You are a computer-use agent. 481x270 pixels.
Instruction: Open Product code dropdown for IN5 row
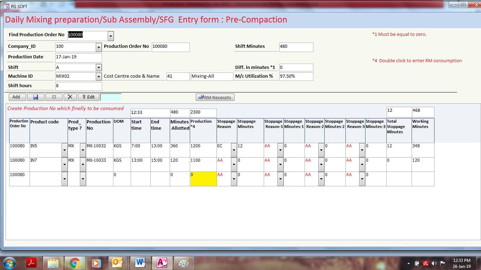coord(64,150)
